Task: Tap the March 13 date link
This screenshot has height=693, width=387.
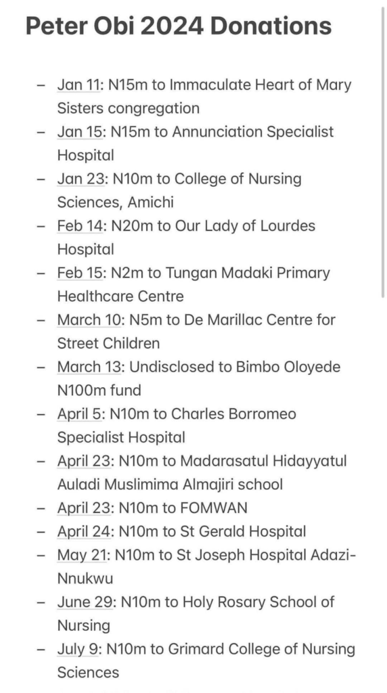Action: 90,367
